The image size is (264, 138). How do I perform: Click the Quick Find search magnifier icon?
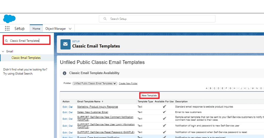tap(6, 41)
